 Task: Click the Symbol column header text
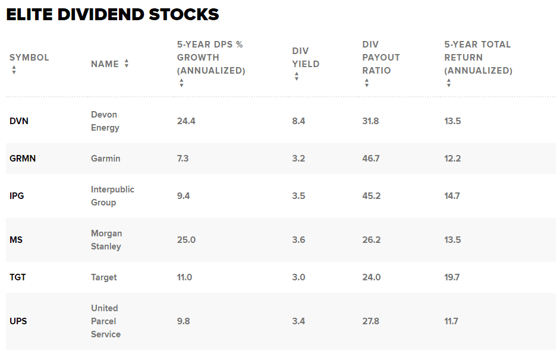coord(29,58)
